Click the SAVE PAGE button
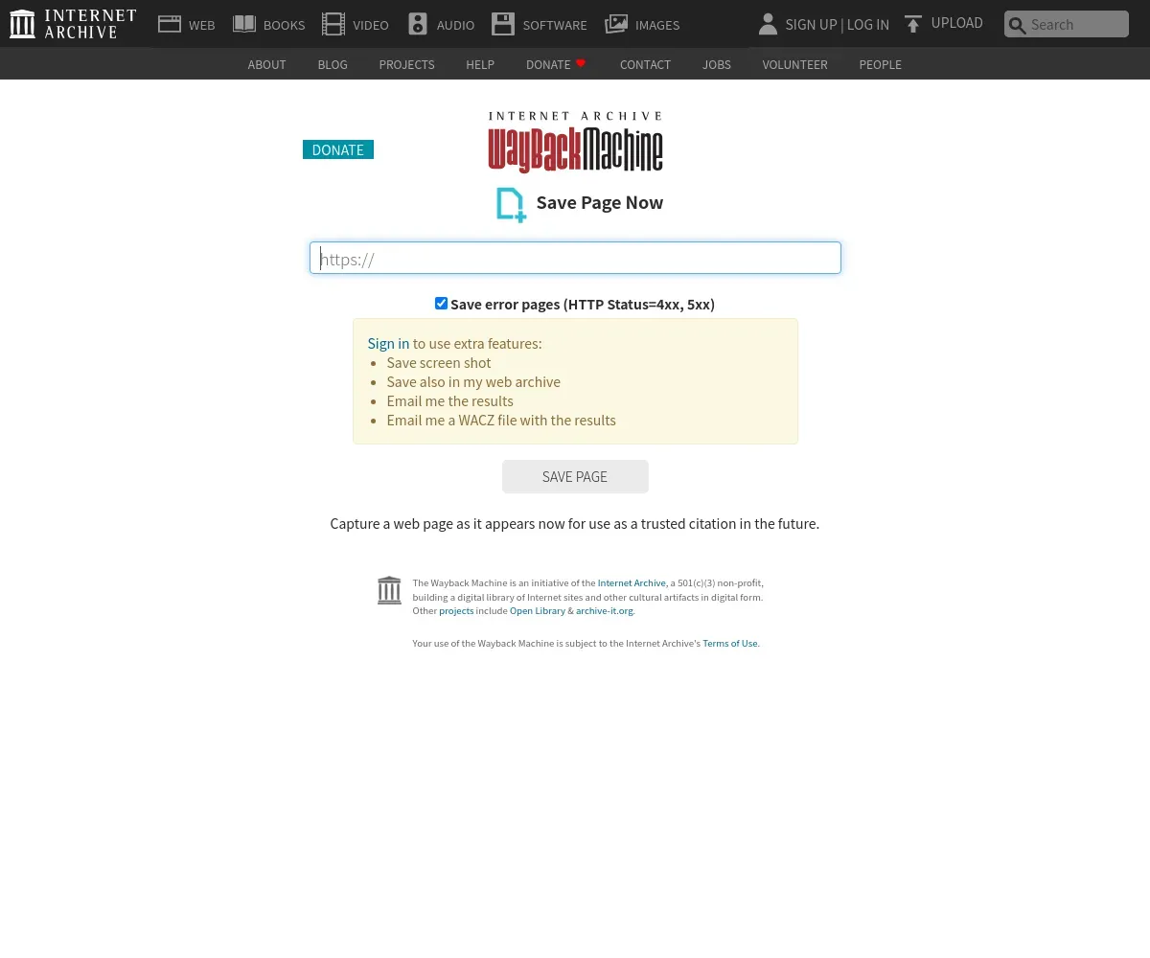1150x958 pixels. tap(575, 476)
